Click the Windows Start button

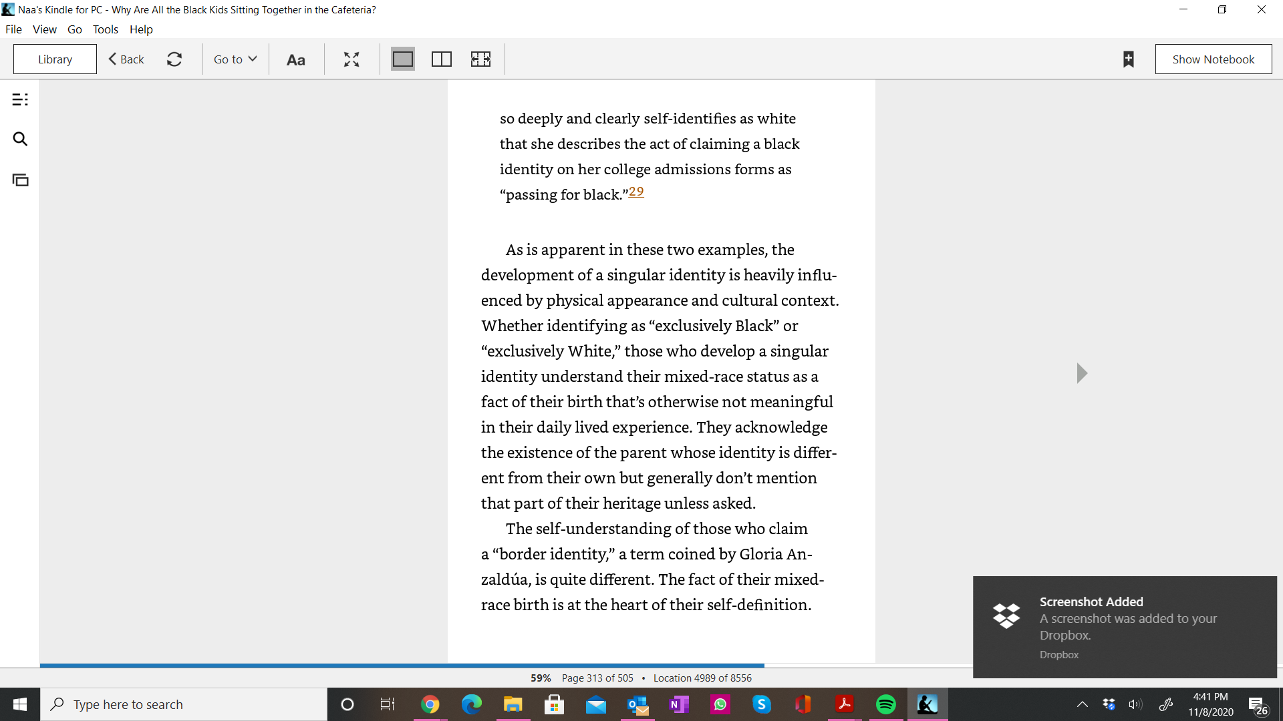(x=20, y=704)
